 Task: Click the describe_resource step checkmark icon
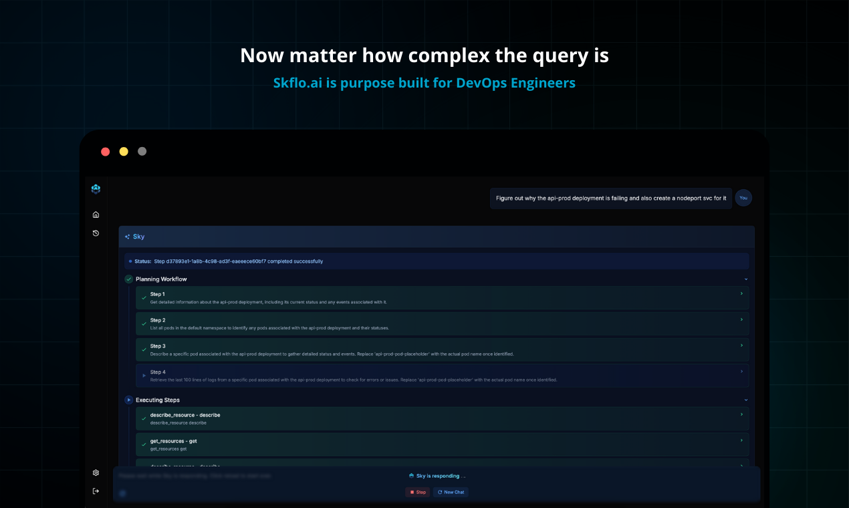144,418
